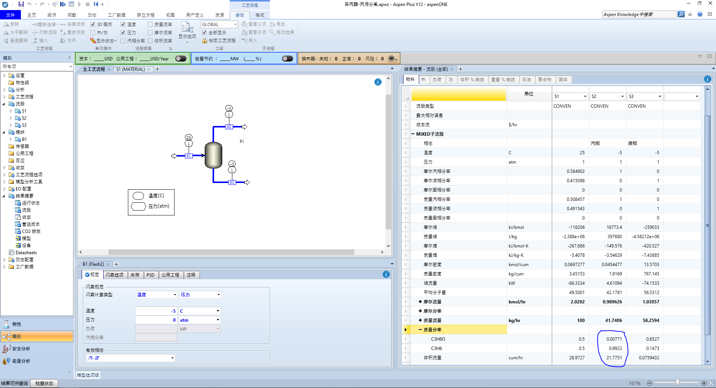
Task: Toggle the economics 资本 activation switch
Action: coord(181,59)
